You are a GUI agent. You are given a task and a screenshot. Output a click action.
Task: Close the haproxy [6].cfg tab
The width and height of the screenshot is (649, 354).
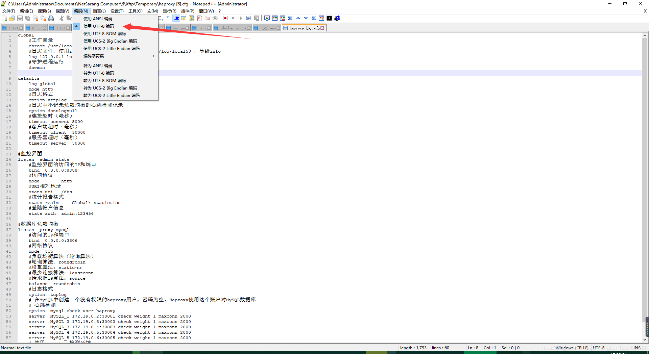click(x=322, y=28)
